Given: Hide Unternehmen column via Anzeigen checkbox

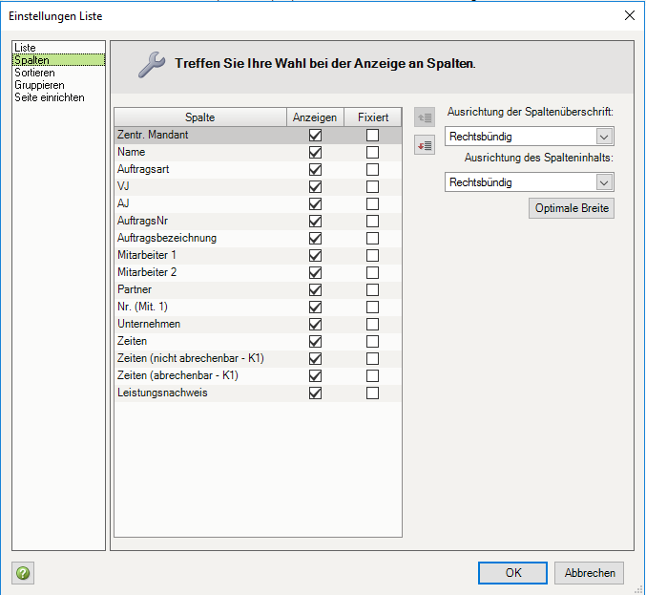Looking at the screenshot, I should (315, 324).
